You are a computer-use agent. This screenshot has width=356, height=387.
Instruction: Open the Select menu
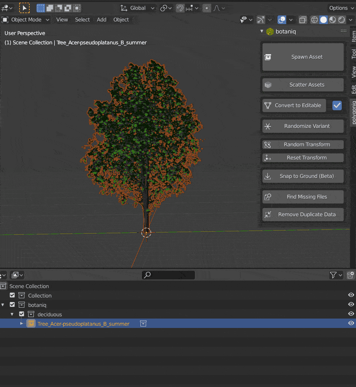point(82,20)
